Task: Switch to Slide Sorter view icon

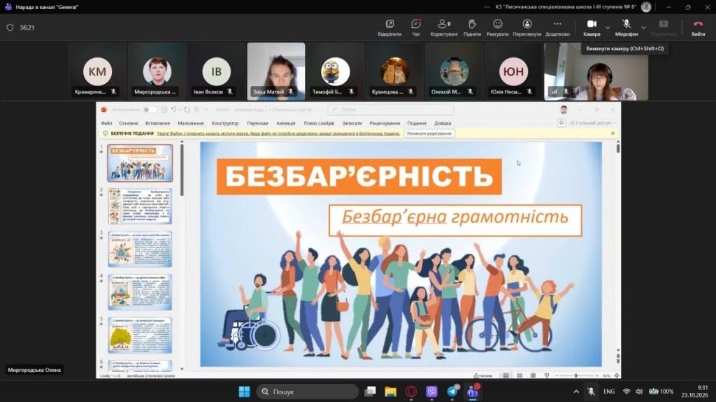Action: (x=520, y=375)
